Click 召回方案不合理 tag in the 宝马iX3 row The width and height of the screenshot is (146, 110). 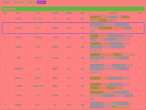click(123, 107)
